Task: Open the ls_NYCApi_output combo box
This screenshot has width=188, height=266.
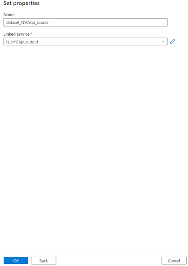Action: pyautogui.click(x=86, y=42)
